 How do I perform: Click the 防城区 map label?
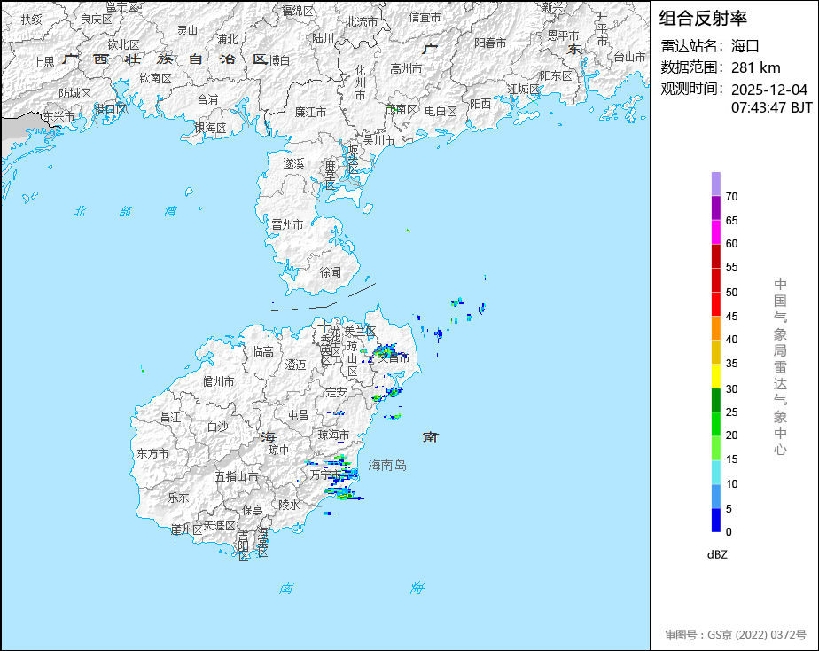coord(74,93)
